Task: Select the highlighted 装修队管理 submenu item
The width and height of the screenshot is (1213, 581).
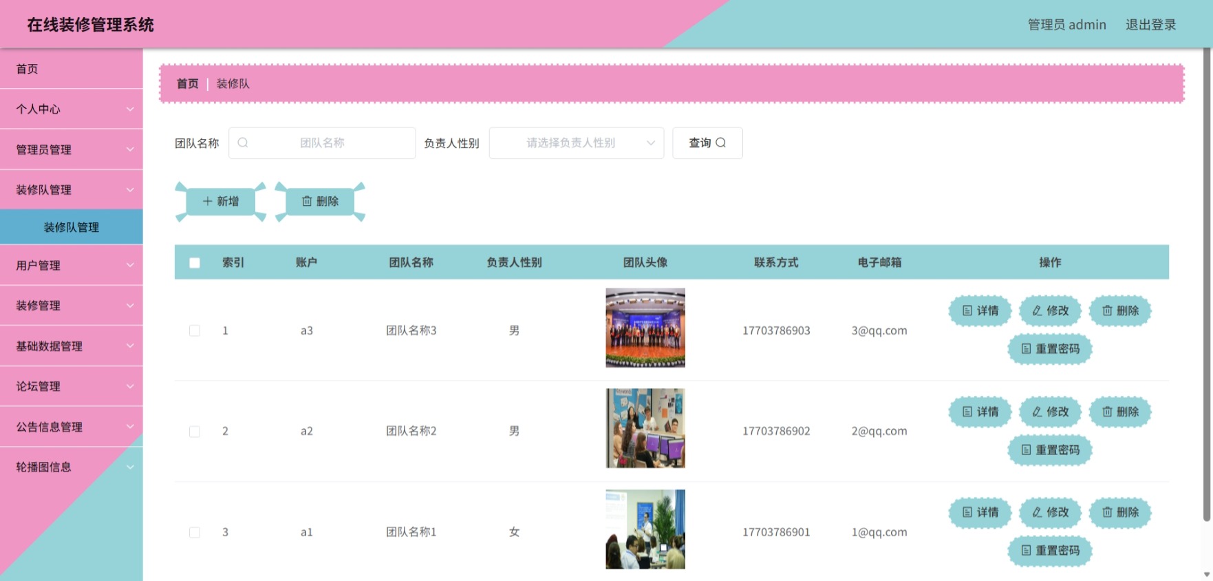Action: pyautogui.click(x=72, y=227)
